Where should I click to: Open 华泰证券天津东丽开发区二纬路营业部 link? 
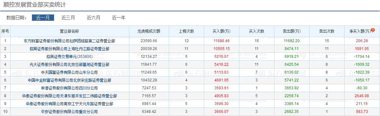pyautogui.click(x=70, y=96)
